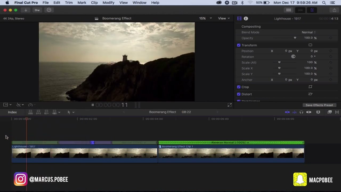Open Blend Mode Normal dropdown
This screenshot has width=341, height=192.
309,32
